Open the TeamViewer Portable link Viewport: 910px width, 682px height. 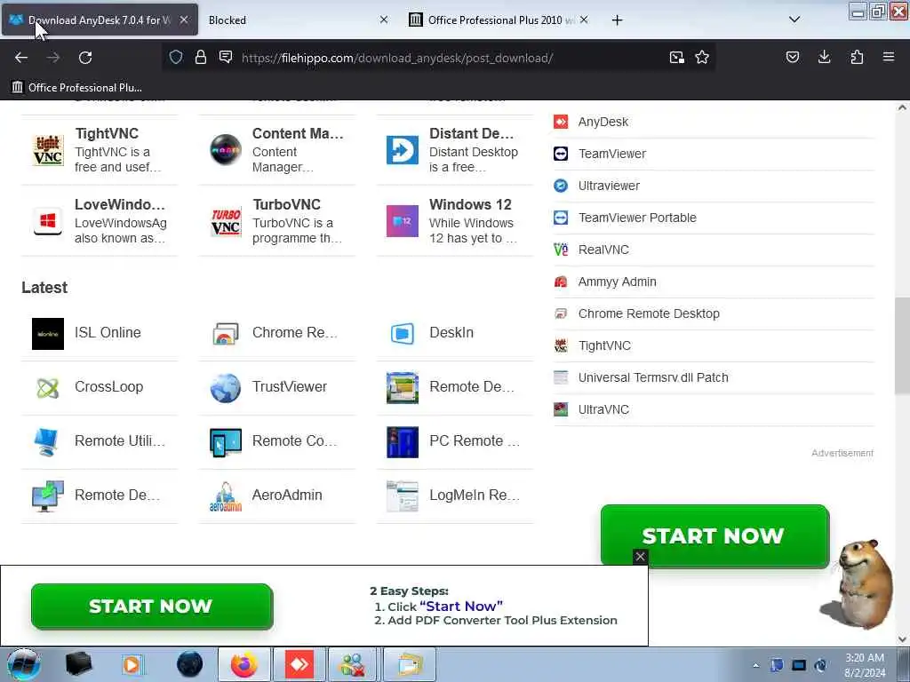pos(637,218)
